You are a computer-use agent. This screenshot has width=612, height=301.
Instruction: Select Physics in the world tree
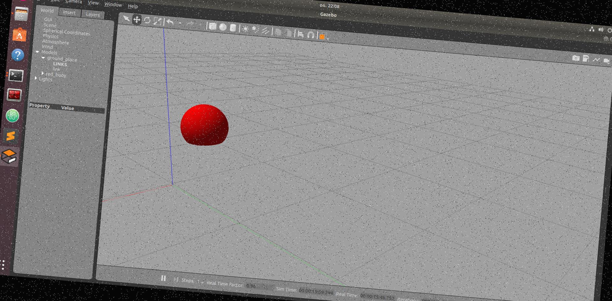pos(51,36)
